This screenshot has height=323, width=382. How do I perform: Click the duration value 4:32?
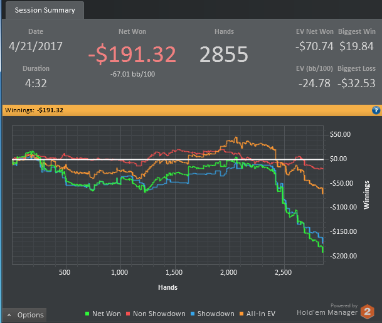(x=36, y=83)
